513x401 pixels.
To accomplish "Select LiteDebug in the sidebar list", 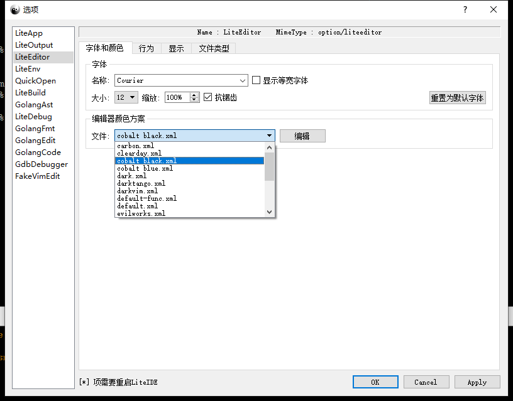I will click(43, 117).
